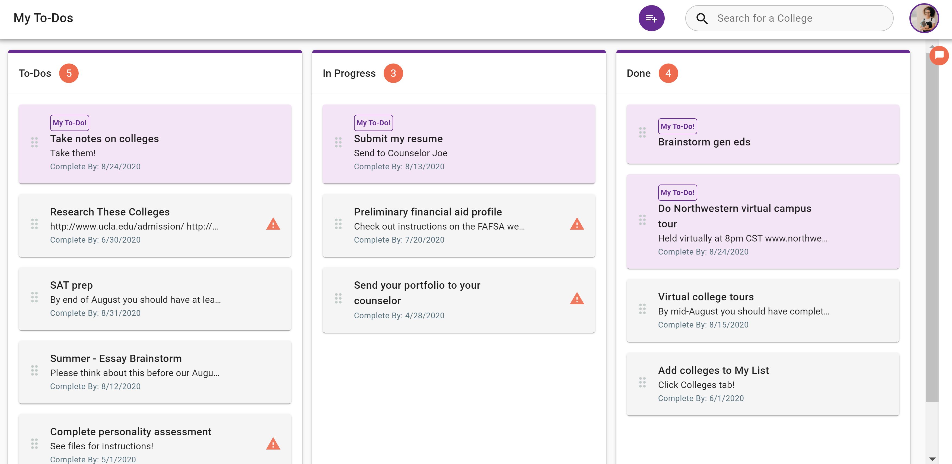Open Take notes on colleges card

point(155,144)
